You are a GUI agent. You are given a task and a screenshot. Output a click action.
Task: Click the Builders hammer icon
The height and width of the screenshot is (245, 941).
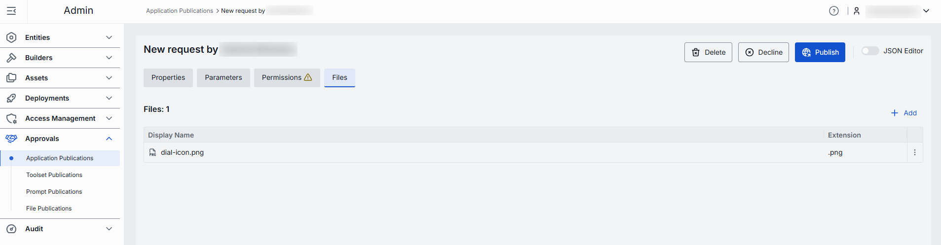(11, 58)
